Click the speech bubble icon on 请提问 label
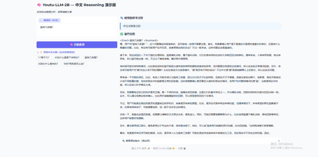 point(41,20)
